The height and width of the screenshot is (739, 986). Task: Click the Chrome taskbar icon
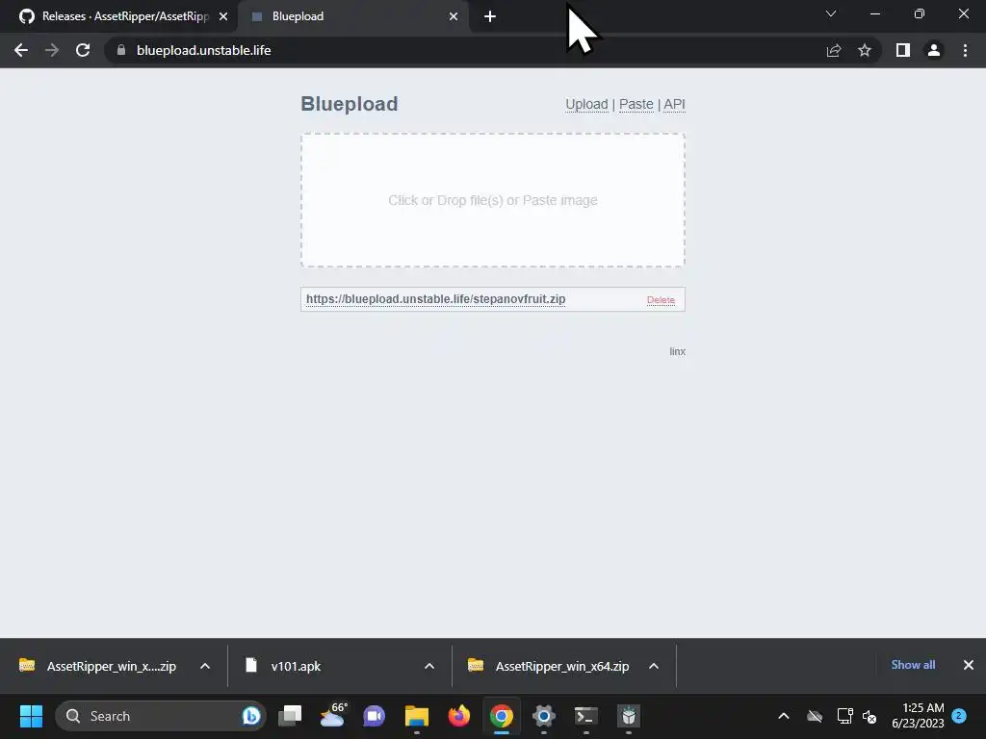[501, 716]
